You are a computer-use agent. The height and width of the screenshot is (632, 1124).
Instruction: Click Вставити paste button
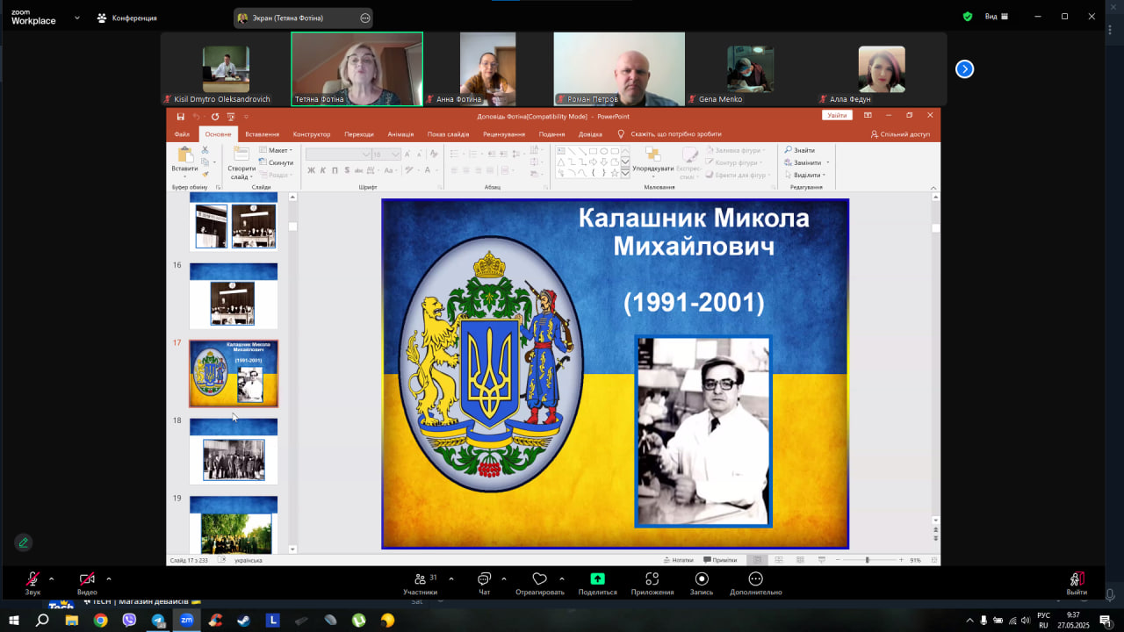[184, 161]
